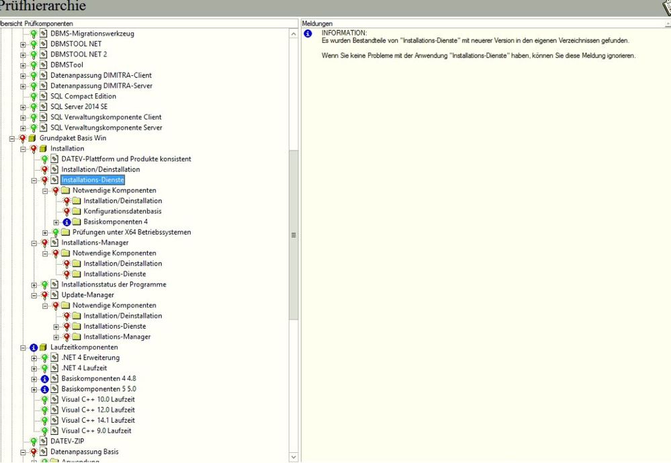Select the Datenanpassung DIMITRA-Client entry
The image size is (671, 463).
click(101, 75)
